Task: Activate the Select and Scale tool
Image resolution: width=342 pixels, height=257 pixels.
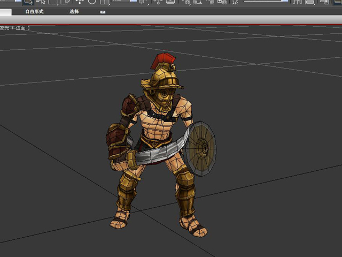Action: pos(105,2)
